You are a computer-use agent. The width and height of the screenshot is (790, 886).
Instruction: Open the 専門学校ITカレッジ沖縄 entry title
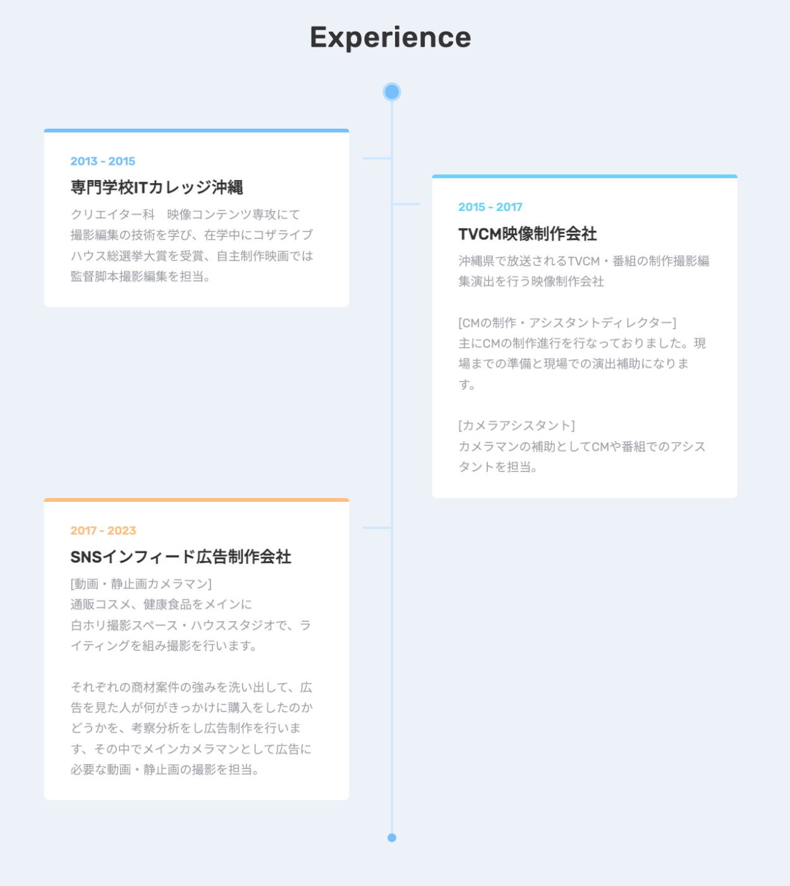pyautogui.click(x=157, y=187)
